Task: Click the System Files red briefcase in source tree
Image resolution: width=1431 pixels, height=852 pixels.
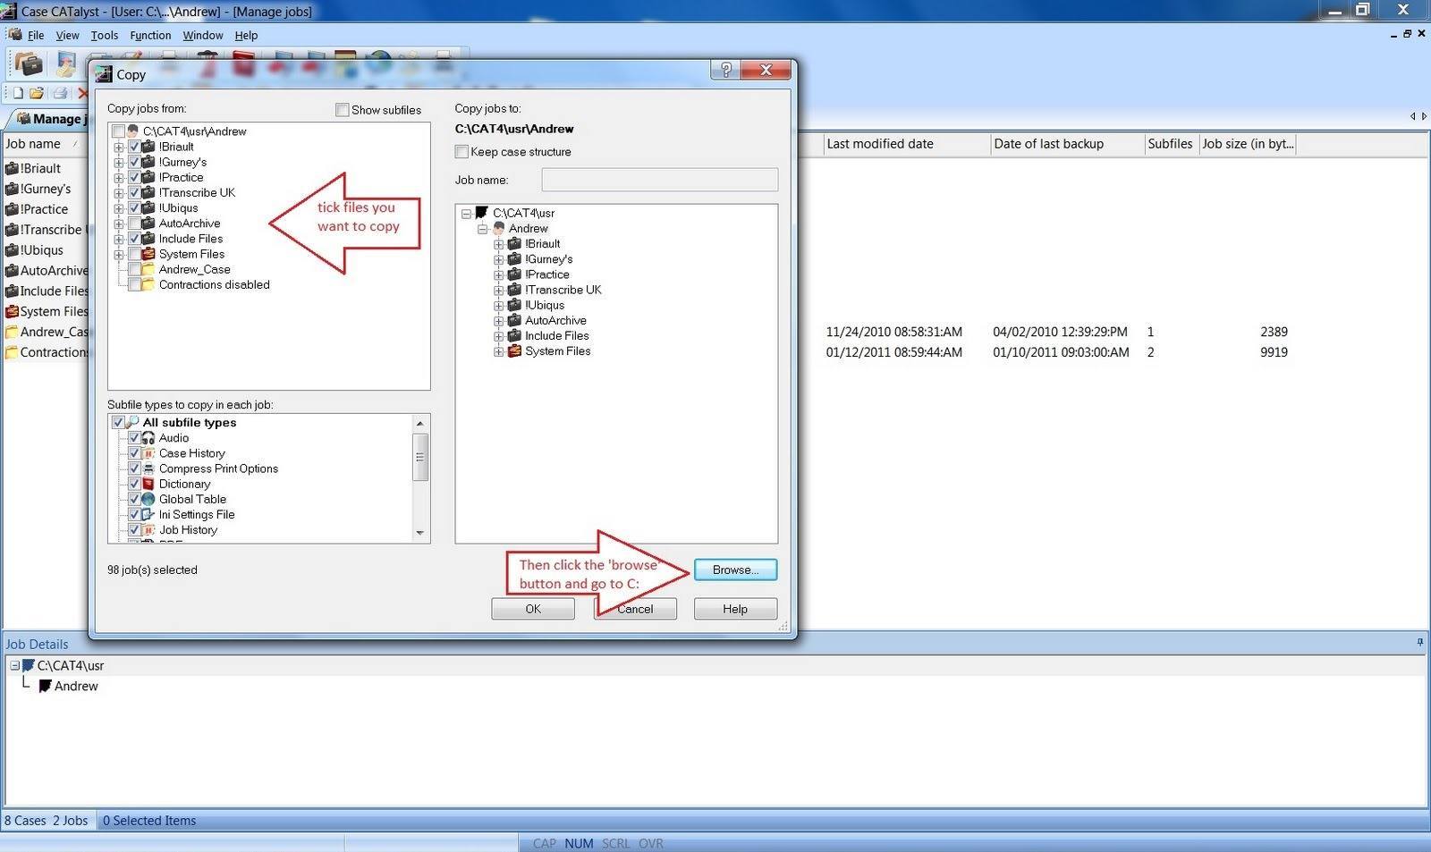Action: tap(148, 254)
